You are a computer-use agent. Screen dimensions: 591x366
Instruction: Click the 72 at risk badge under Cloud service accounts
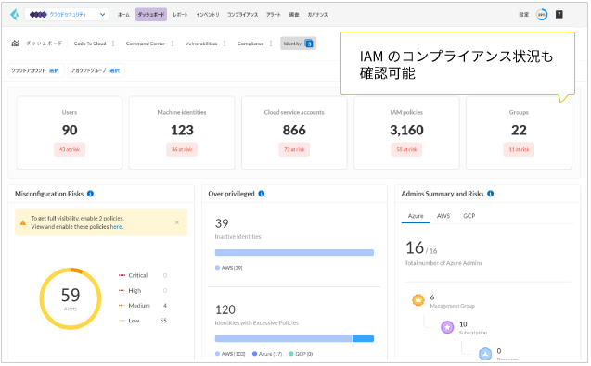point(294,149)
